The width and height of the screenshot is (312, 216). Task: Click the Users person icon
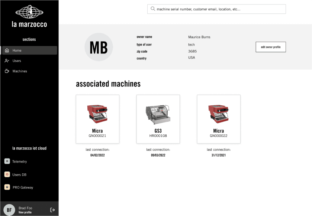[x=7, y=61]
